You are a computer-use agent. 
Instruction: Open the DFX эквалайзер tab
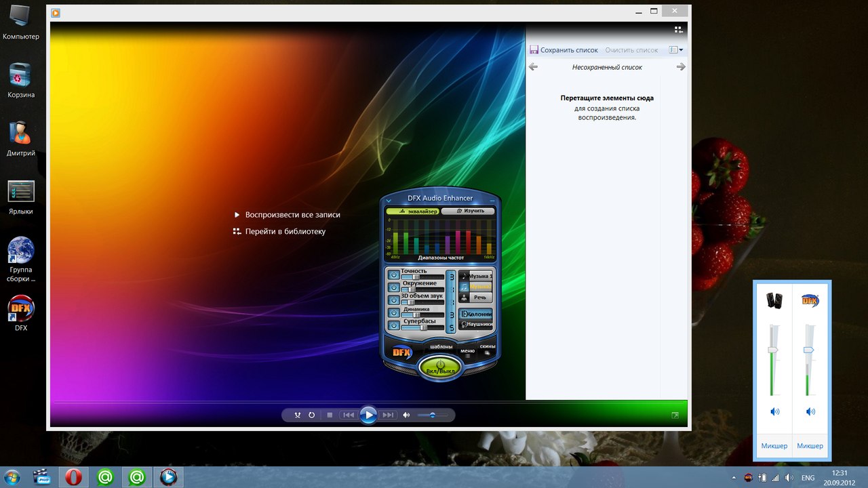click(x=413, y=211)
